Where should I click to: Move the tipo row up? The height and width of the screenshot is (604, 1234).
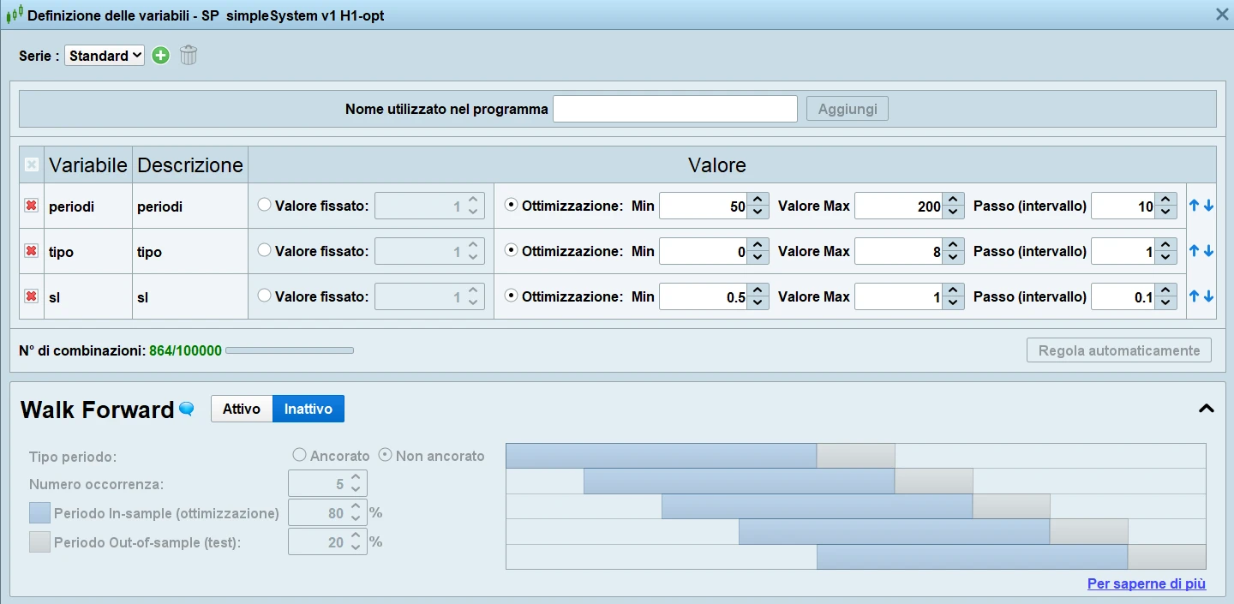coord(1194,251)
